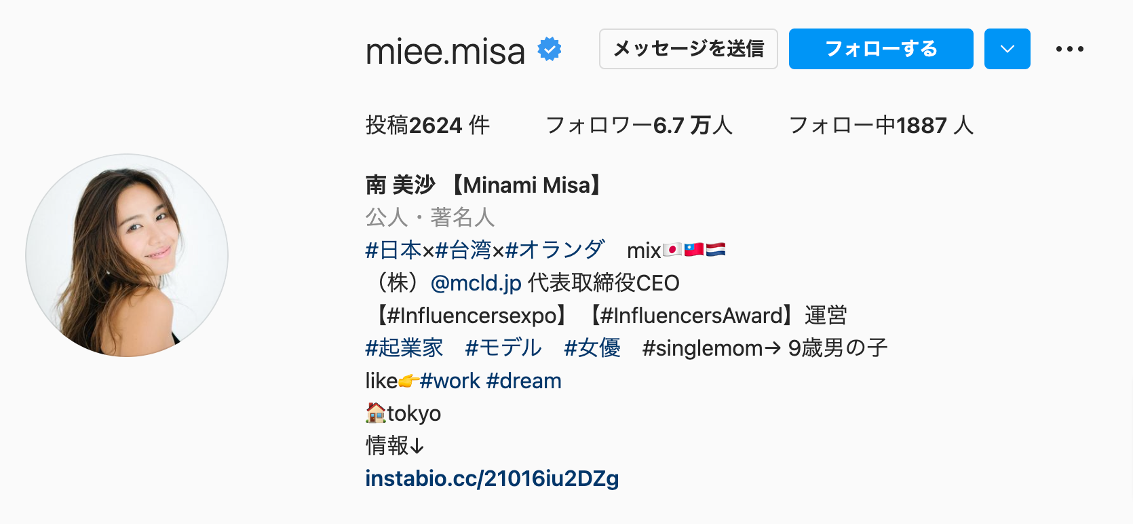1133x524 pixels.
Task: Click the 投稿2624件 posts count
Action: (x=427, y=126)
